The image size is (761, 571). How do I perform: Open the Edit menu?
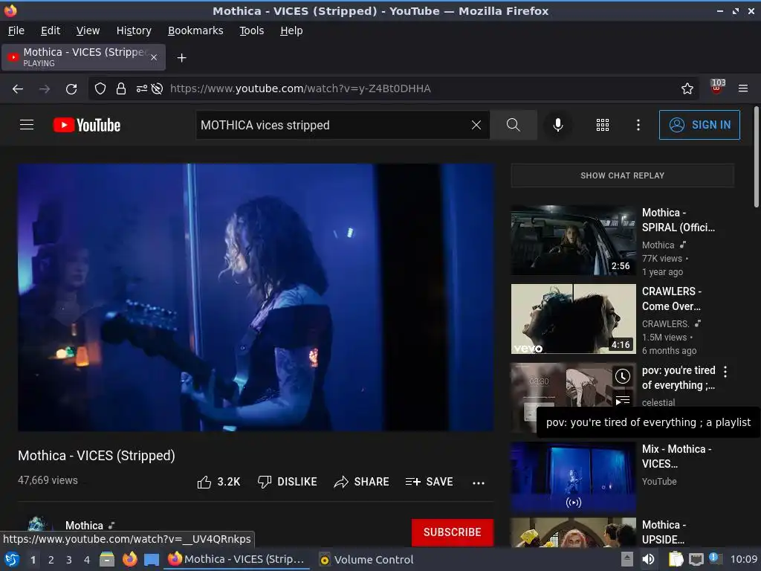coord(51,30)
